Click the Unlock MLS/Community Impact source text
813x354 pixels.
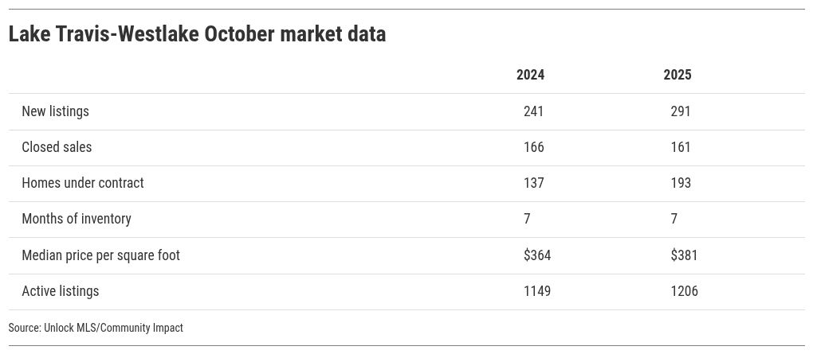point(96,328)
